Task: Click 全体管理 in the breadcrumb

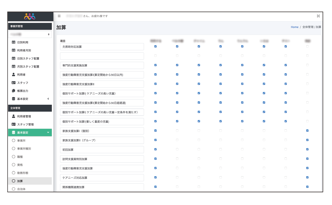Action: click(x=308, y=27)
